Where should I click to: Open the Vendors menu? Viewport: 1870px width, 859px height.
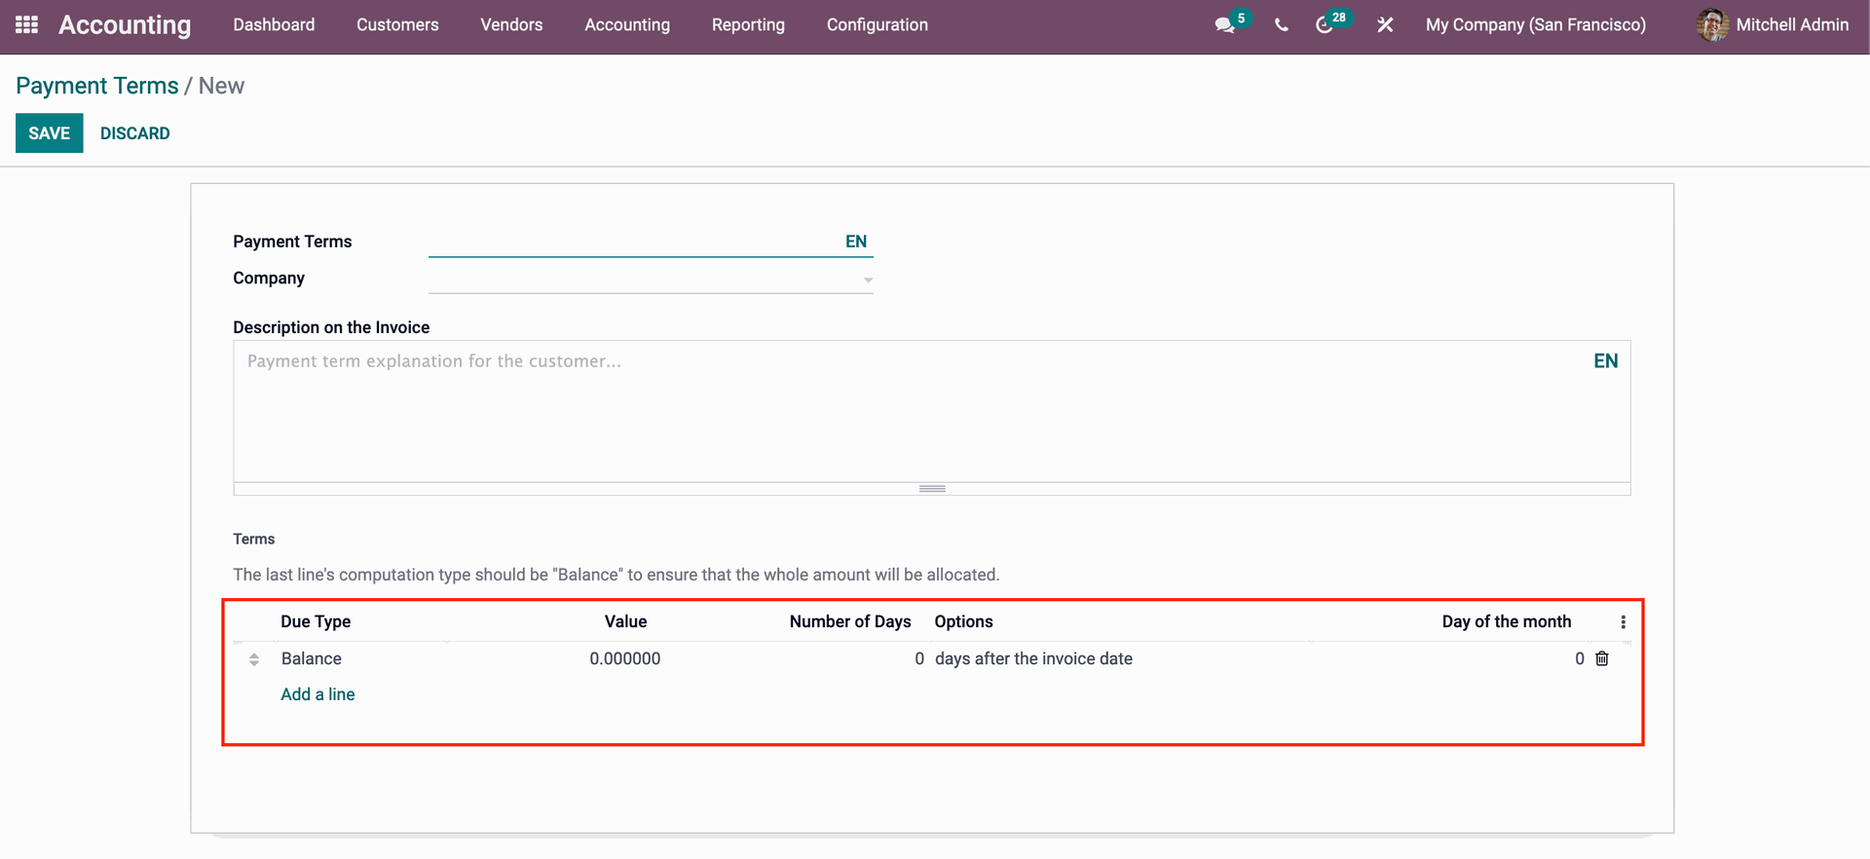tap(511, 25)
